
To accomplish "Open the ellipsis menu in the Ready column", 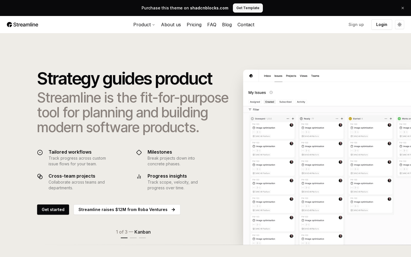I will [x=337, y=119].
